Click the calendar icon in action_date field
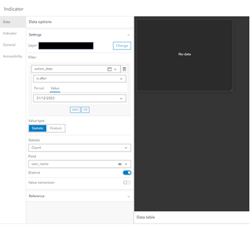The image size is (251, 226). pos(109,69)
